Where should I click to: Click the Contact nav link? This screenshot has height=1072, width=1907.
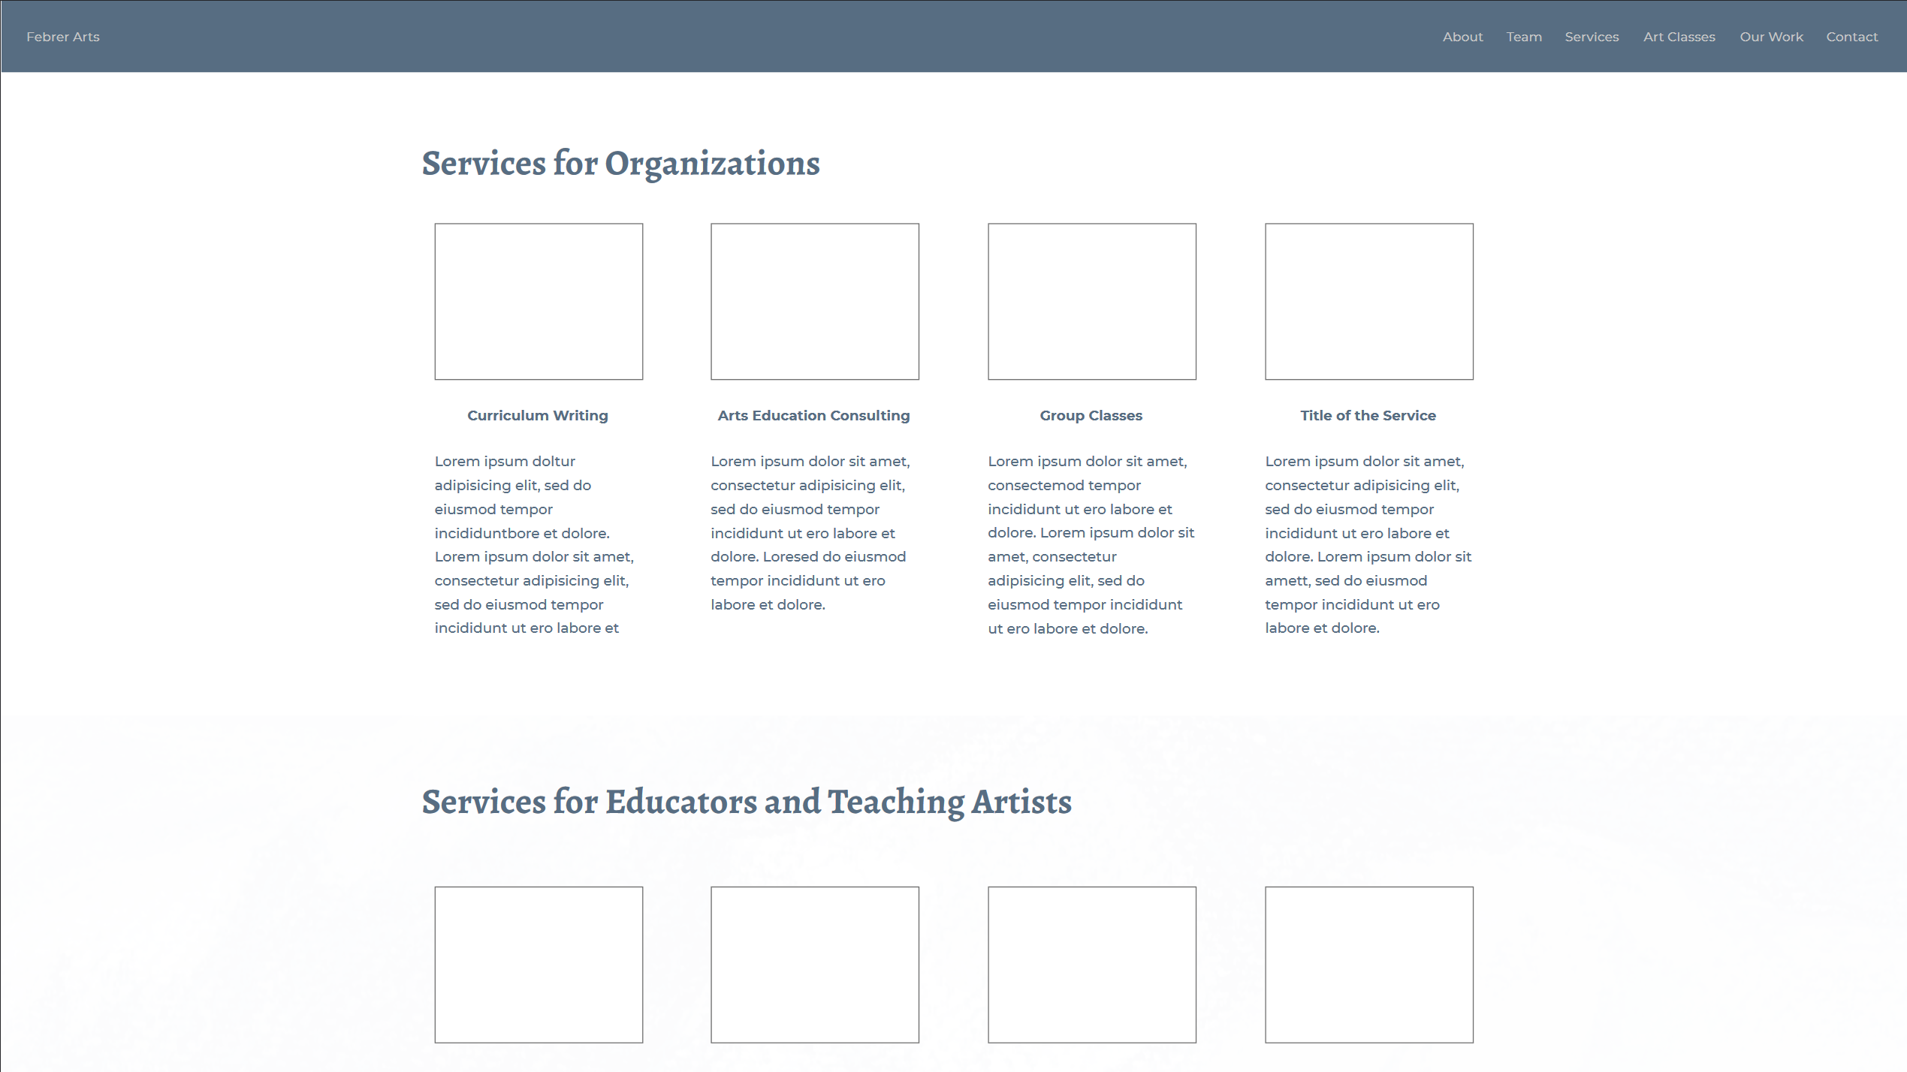click(1851, 37)
